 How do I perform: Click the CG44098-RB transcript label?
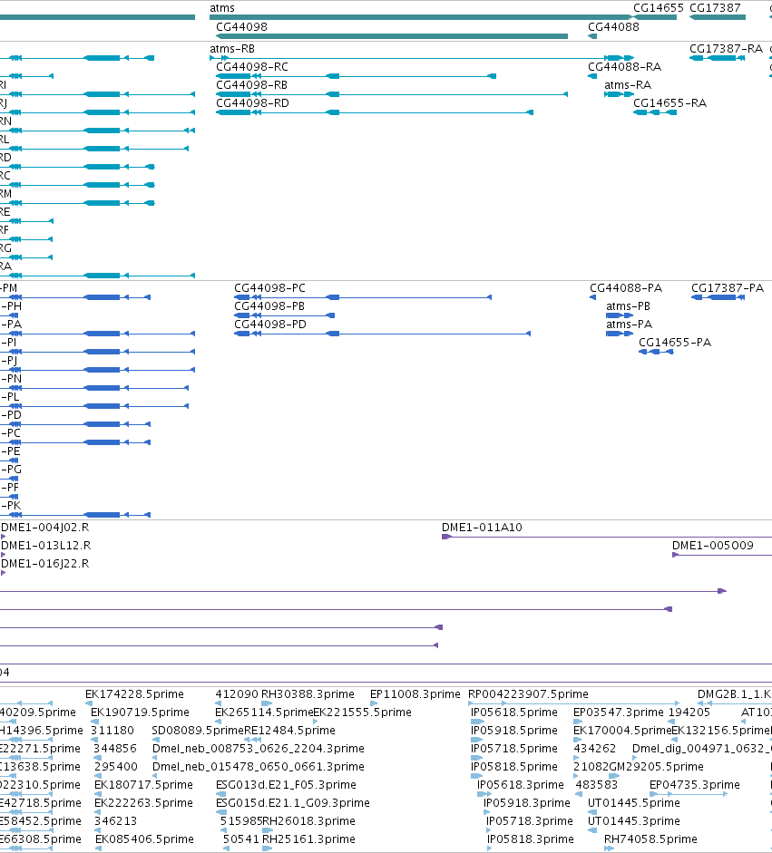(251, 85)
